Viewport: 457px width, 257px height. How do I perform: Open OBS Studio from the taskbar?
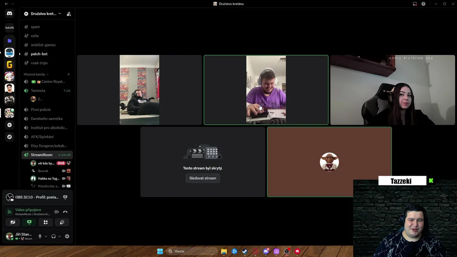pyautogui.click(x=287, y=251)
